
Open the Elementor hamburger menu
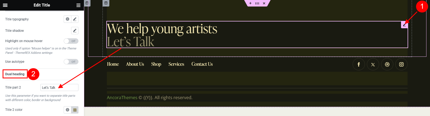click(x=5, y=5)
